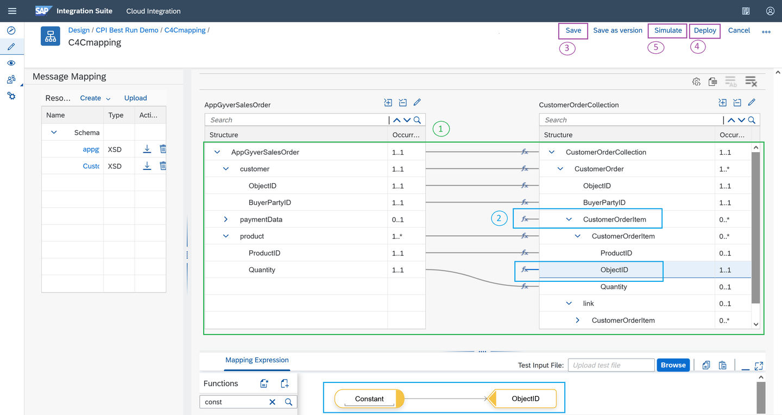Jump to next target search result arrow
This screenshot has height=415, width=782.
tap(741, 120)
